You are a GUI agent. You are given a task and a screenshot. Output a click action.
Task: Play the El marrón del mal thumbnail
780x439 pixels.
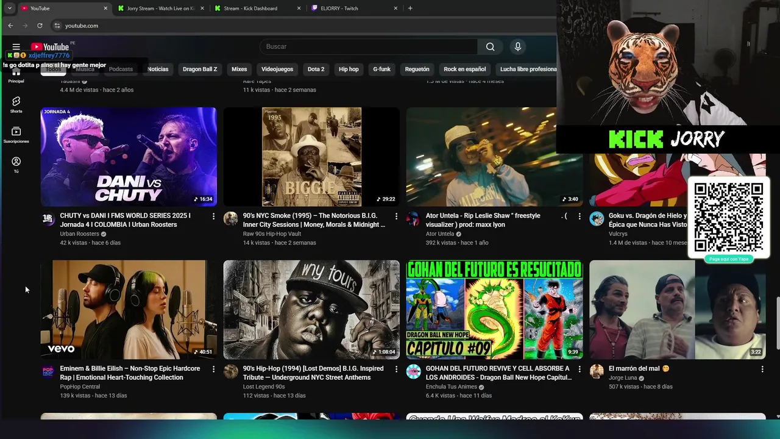(677, 310)
